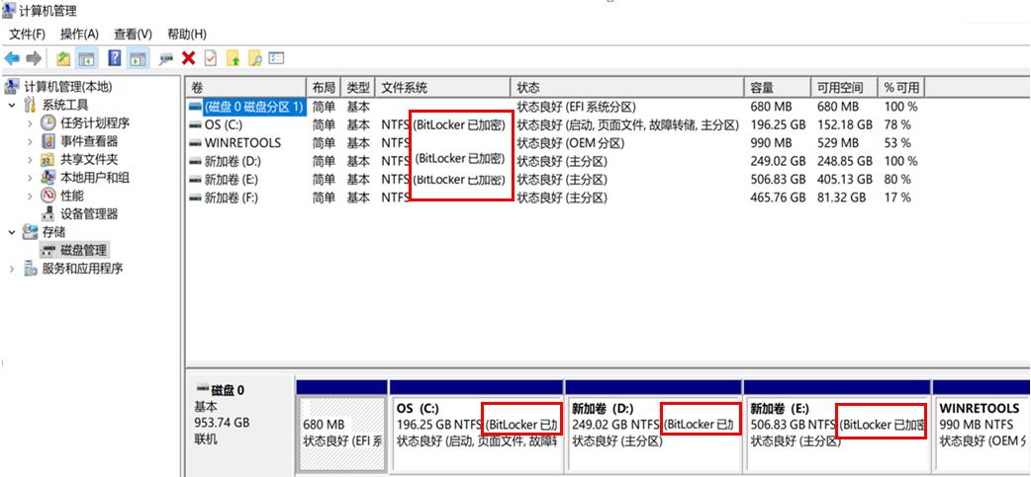Sort by the 状态 column header
The width and height of the screenshot is (1031, 477).
pos(627,88)
